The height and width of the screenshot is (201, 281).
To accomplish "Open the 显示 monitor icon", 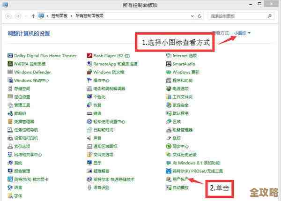I will [89, 163].
